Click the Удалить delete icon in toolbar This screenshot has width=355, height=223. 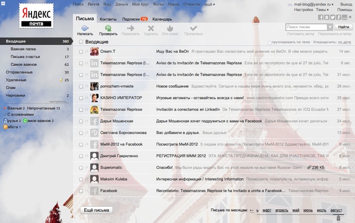click(151, 28)
